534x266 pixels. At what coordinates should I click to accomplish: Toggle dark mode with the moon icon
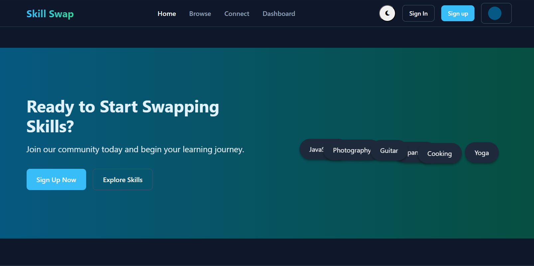point(387,14)
